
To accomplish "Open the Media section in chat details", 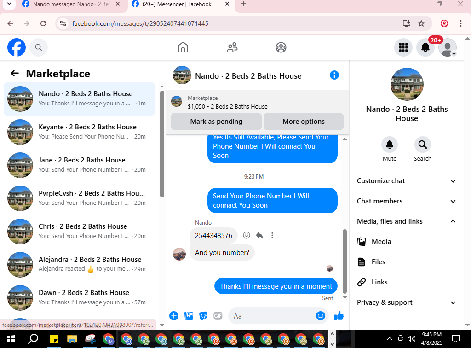I will [x=406, y=242].
